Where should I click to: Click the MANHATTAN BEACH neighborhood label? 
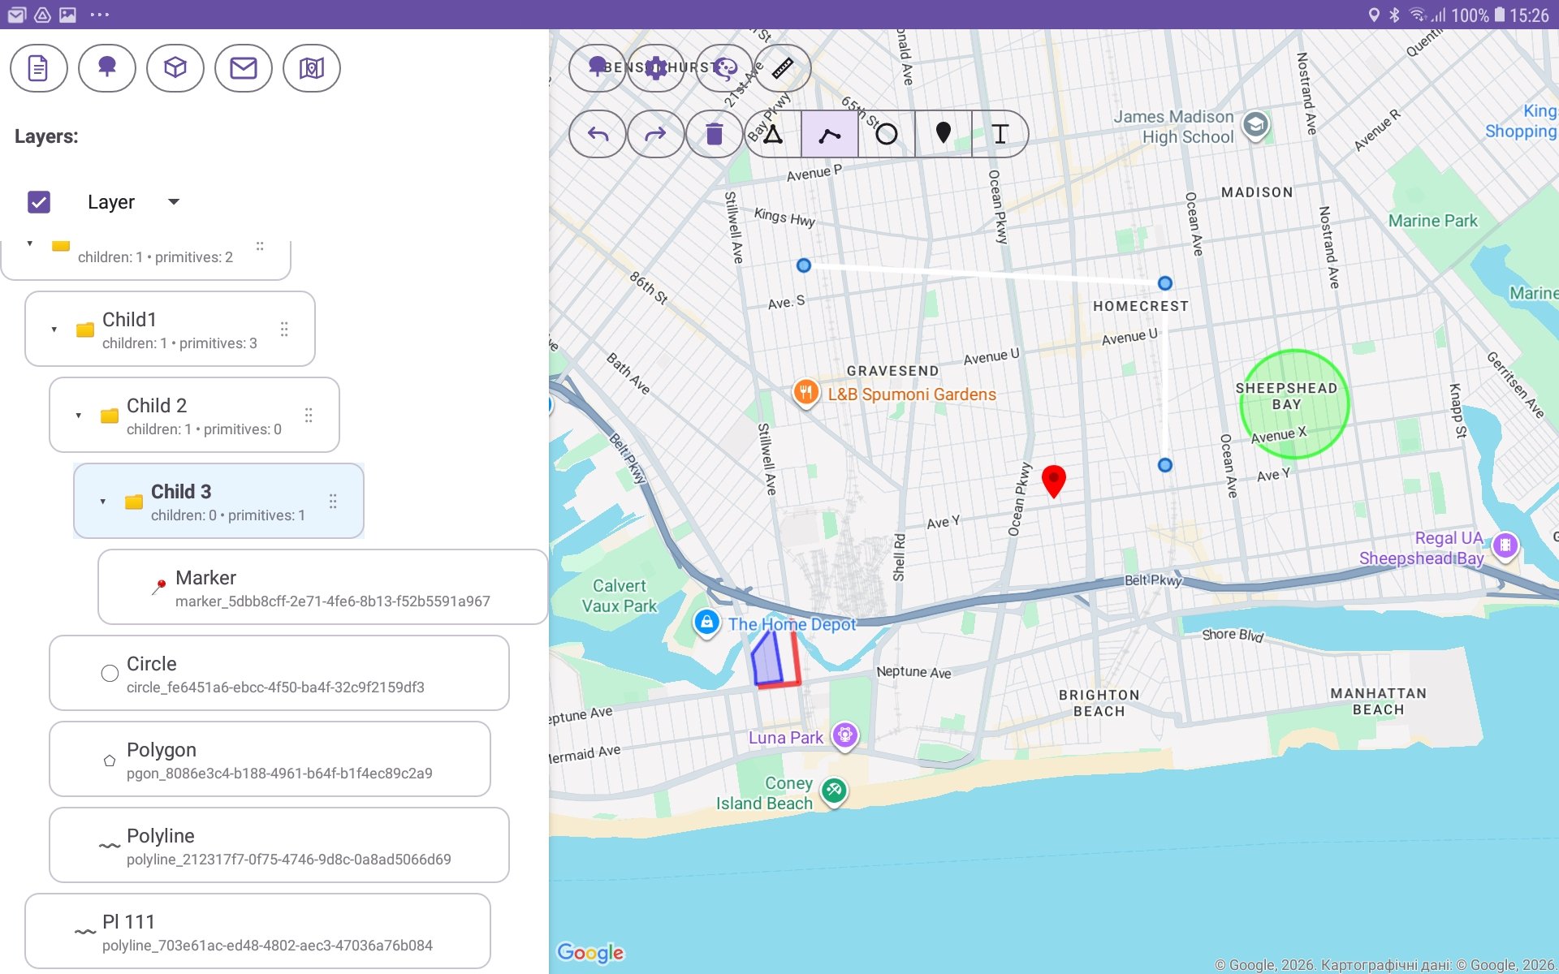pyautogui.click(x=1378, y=701)
